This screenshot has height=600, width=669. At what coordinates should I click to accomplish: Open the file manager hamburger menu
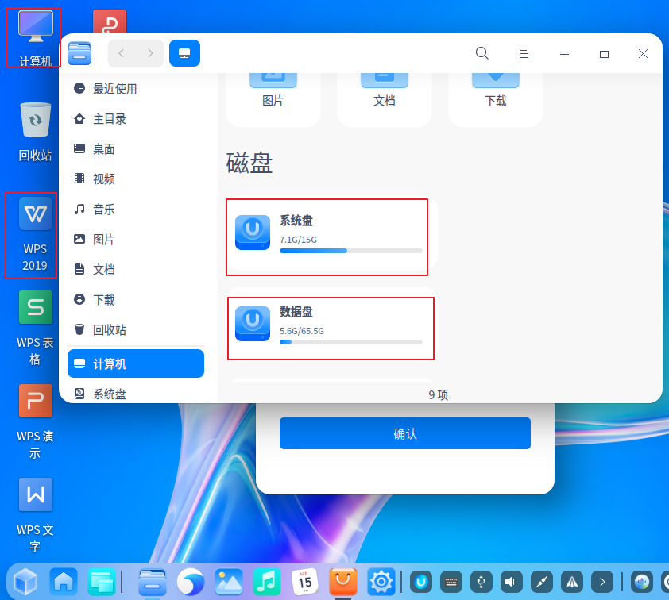click(524, 54)
